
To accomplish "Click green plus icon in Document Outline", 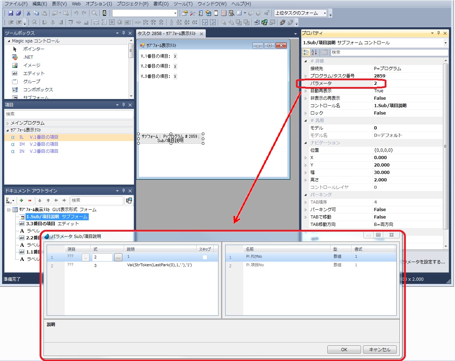I will pos(22,200).
